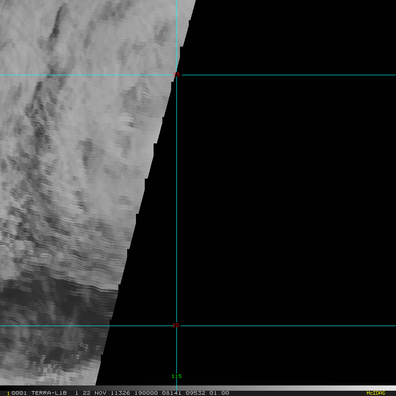The height and width of the screenshot is (396, 396).
Task: Select the yellow frame number 1 indicator
Action: click(8, 393)
